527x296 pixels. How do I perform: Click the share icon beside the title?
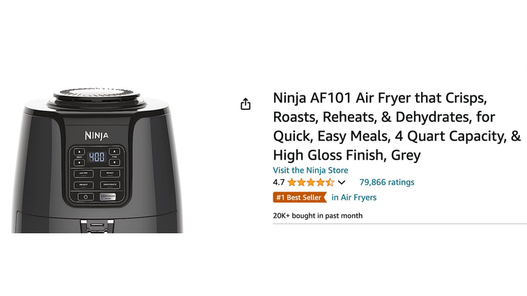pyautogui.click(x=245, y=104)
